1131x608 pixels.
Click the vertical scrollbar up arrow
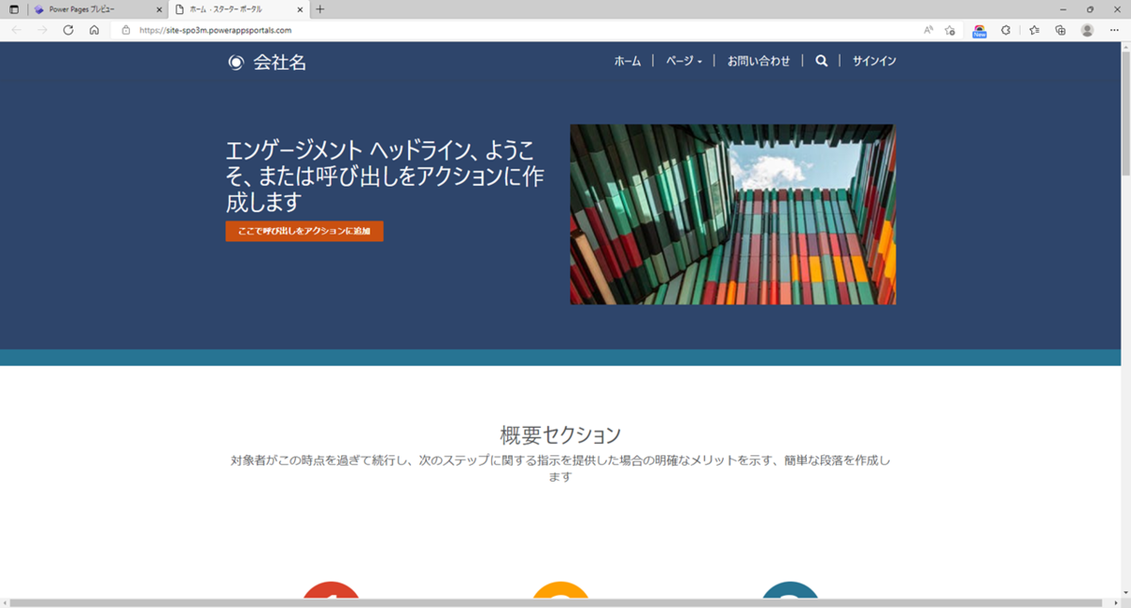point(1125,46)
